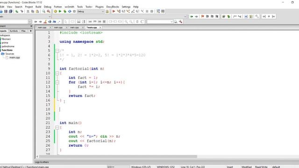Screen dimensions: 299x168
Task: Click the Abort build icon
Action: click(74, 11)
